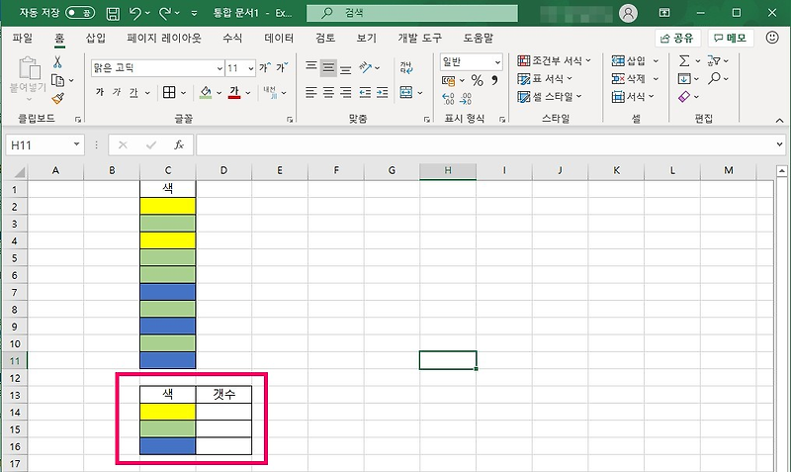791x472 pixels.
Task: Open the Name Box dropdown arrow
Action: [x=76, y=144]
